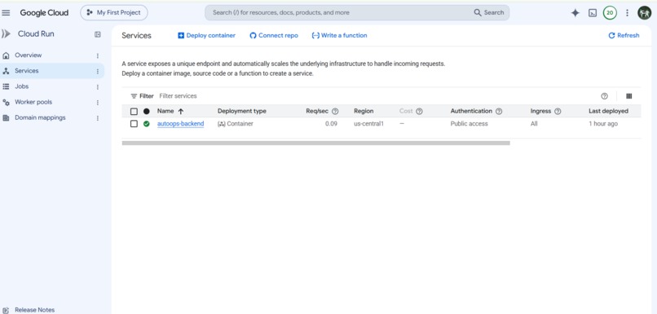Click the Cloud Run product icon
The image size is (657, 314).
6,34
